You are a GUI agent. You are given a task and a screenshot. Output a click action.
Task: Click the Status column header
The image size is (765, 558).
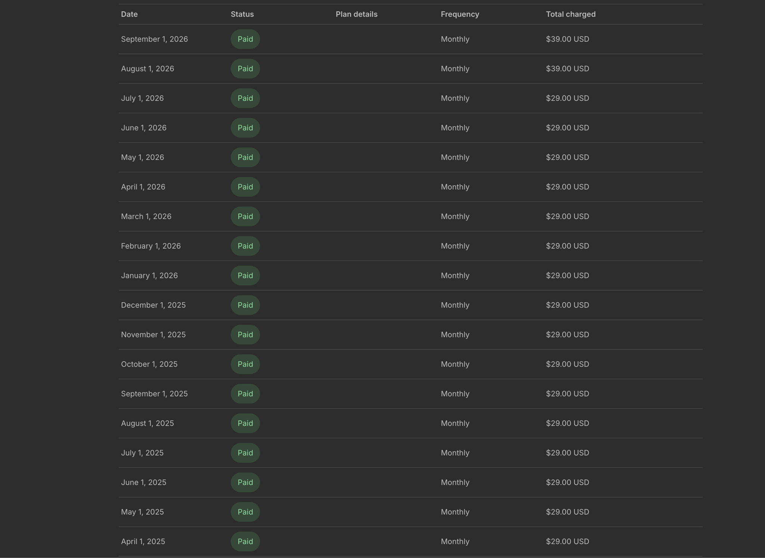pyautogui.click(x=242, y=14)
